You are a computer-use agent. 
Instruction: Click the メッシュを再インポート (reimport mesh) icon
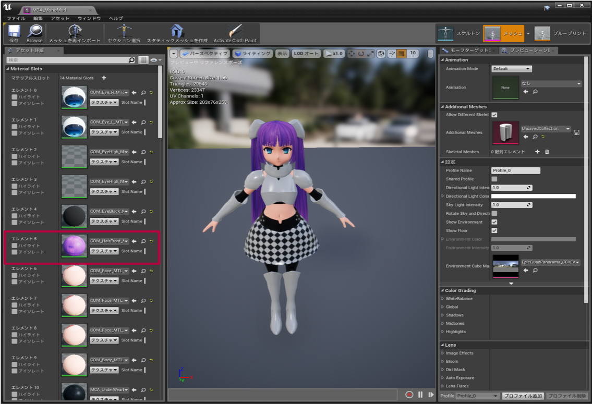click(x=75, y=33)
